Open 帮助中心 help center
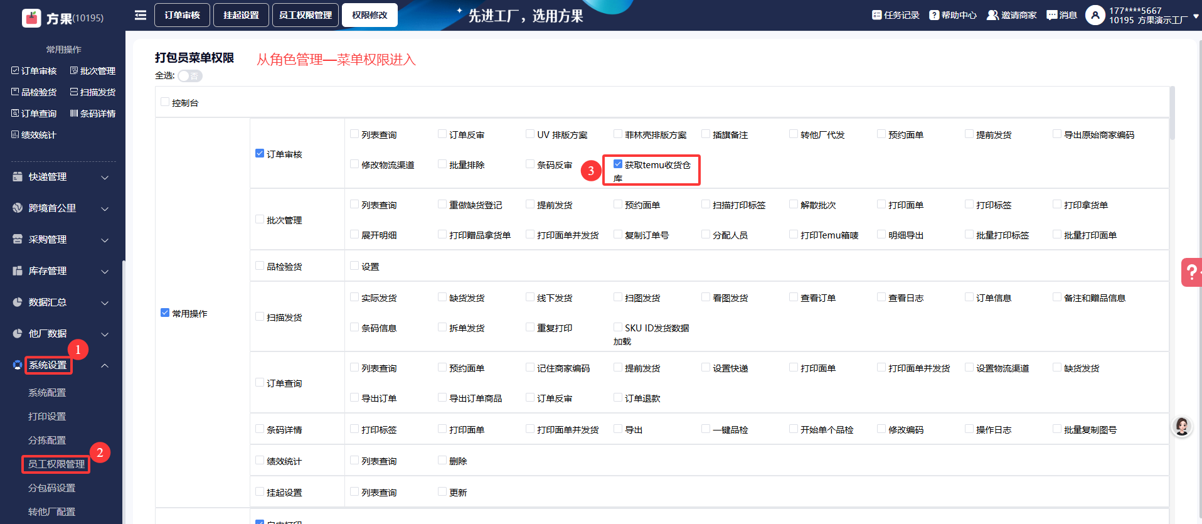 coord(953,15)
